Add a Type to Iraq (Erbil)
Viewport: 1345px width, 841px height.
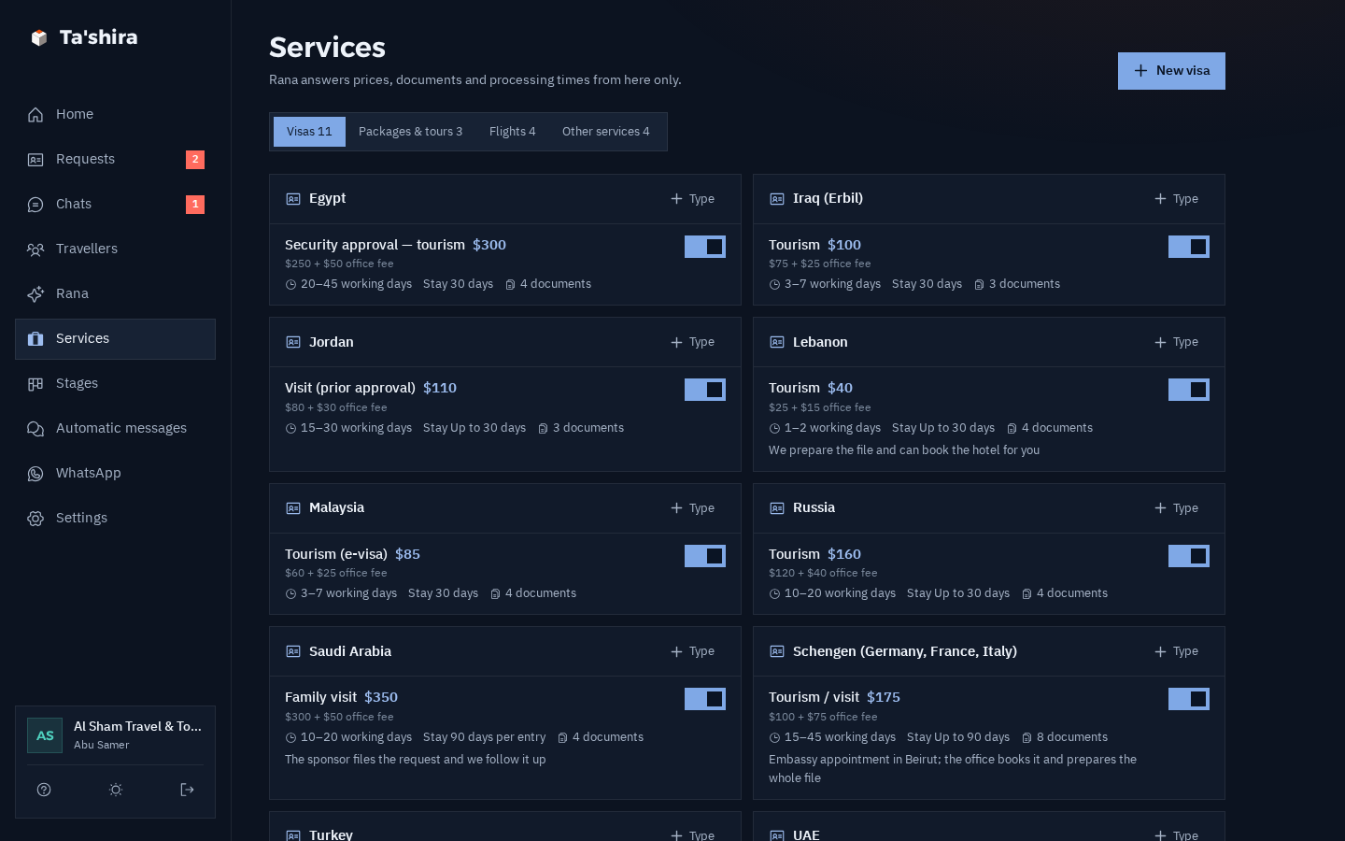click(1177, 199)
